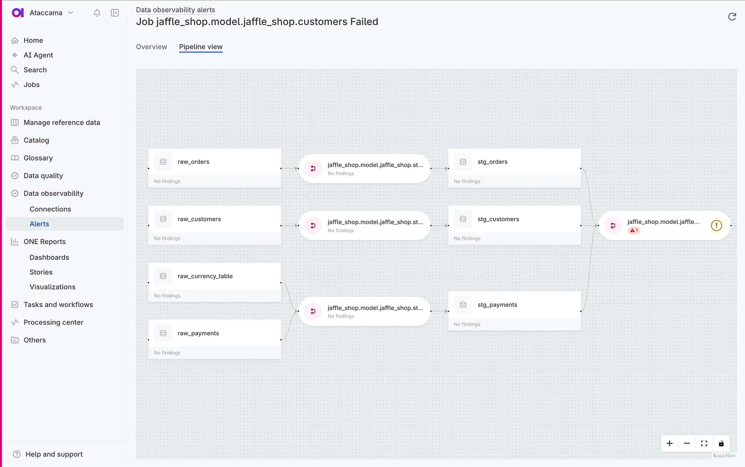Zoom out the pipeline canvas
Screen dimensions: 745x467
click(x=686, y=443)
